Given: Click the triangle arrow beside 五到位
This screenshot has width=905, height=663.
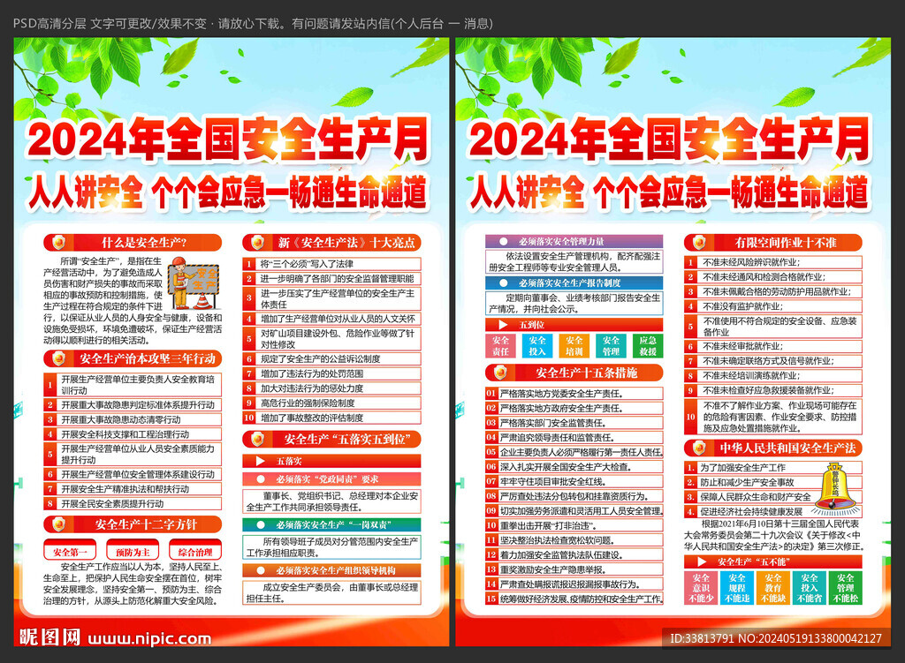Looking at the screenshot, I should tap(503, 325).
